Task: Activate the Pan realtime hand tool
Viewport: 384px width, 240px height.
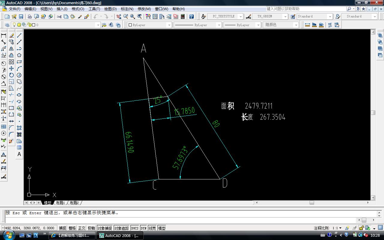Action: [119, 16]
